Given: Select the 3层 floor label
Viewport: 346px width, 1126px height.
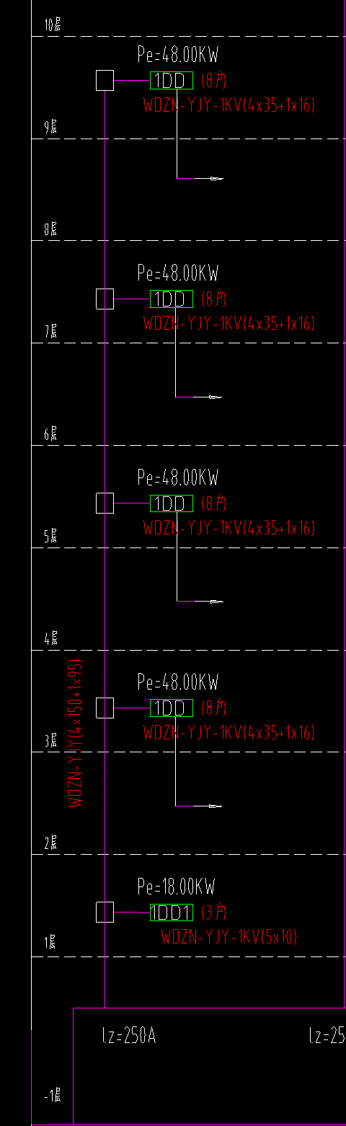Looking at the screenshot, I should coord(50,742).
